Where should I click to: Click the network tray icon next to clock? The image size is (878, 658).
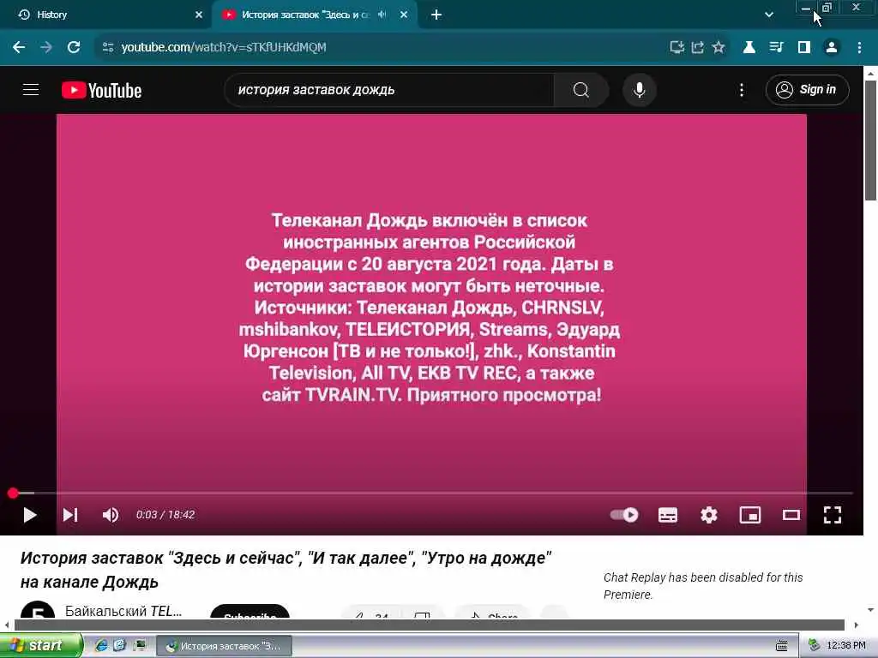[x=815, y=646]
